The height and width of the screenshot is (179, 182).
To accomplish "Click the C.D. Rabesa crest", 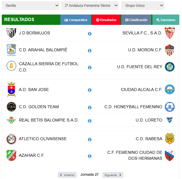I will click(x=170, y=139).
